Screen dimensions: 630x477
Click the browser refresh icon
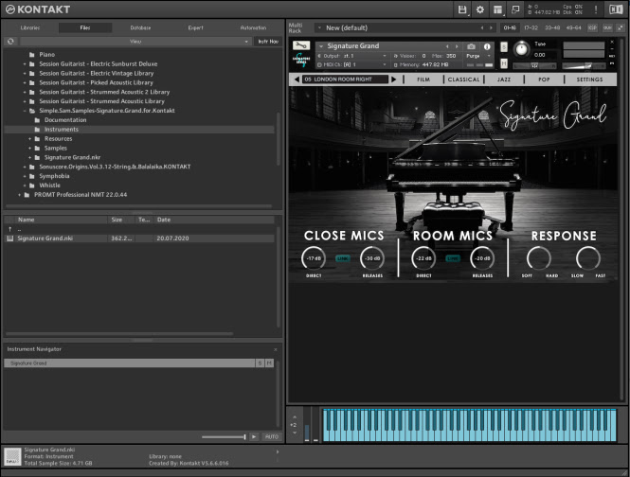point(10,42)
